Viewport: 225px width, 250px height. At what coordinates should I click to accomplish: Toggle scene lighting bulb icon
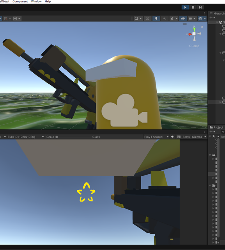(156, 18)
